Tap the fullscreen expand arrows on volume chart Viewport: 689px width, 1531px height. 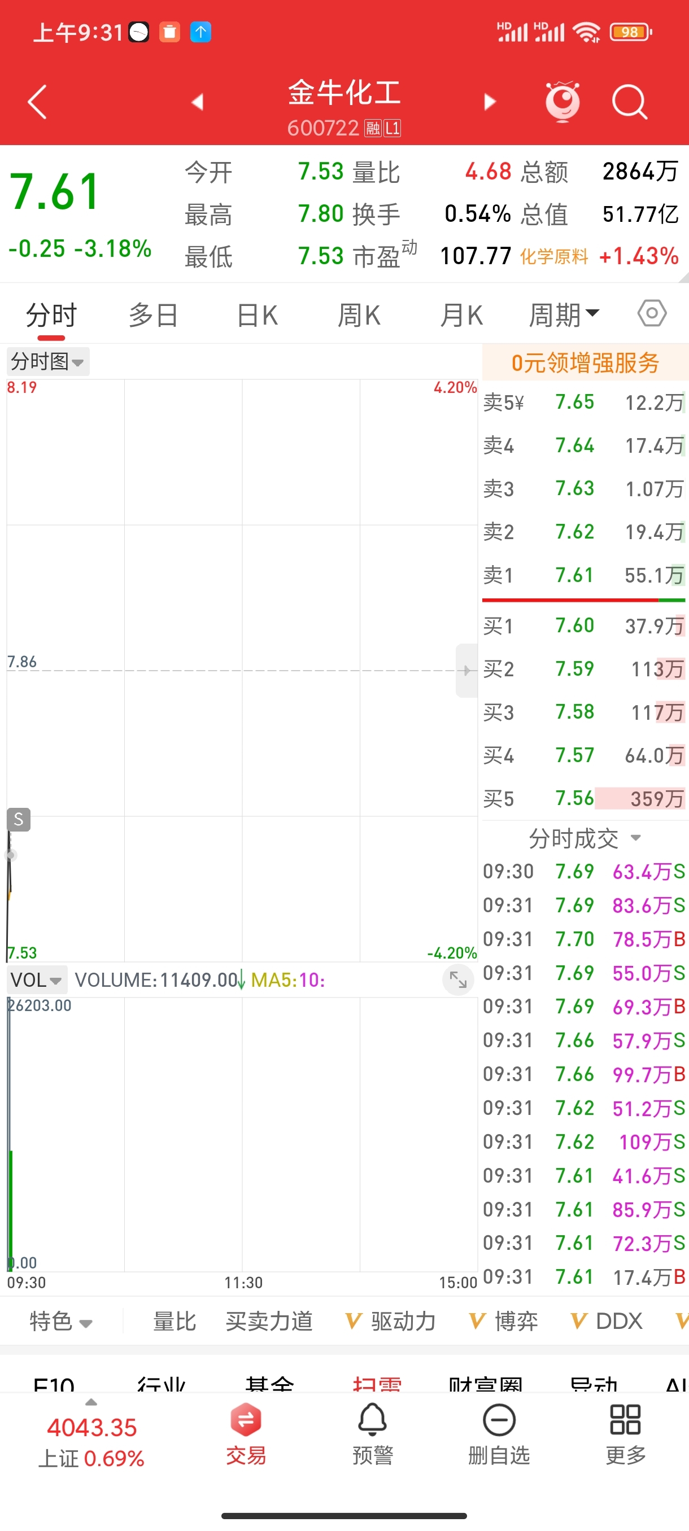coord(459,979)
